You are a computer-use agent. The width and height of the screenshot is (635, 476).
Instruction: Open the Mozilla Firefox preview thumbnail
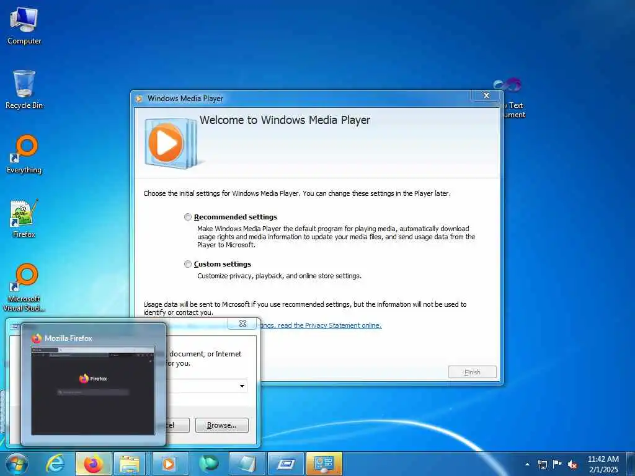pyautogui.click(x=93, y=390)
